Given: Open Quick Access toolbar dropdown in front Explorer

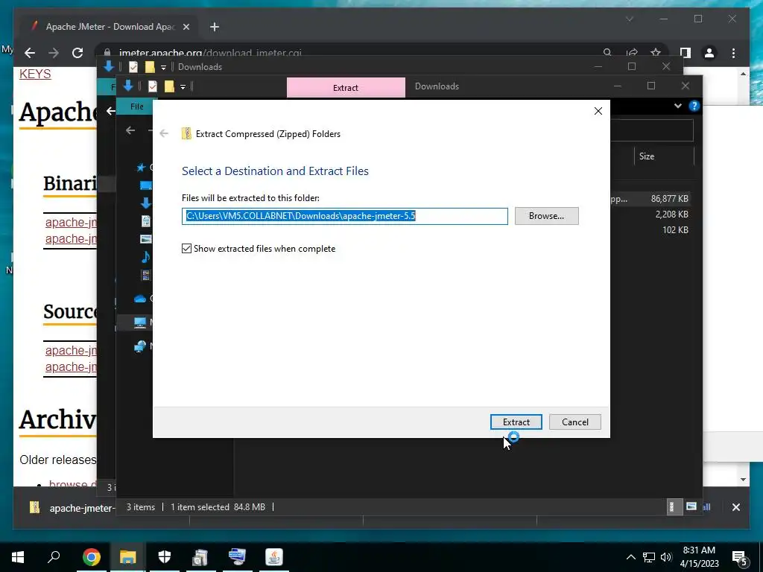Looking at the screenshot, I should [183, 86].
